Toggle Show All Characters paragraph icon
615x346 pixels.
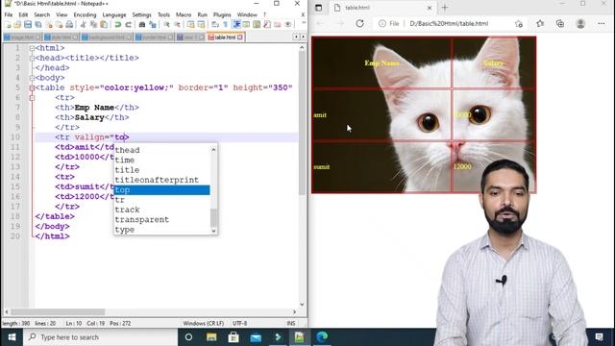click(226, 25)
